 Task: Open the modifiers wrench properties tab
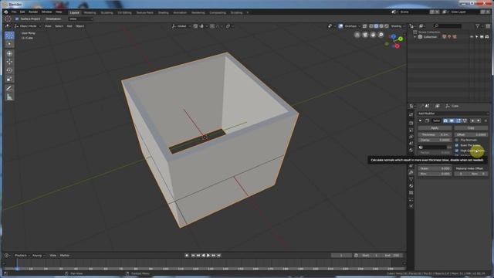click(x=411, y=172)
